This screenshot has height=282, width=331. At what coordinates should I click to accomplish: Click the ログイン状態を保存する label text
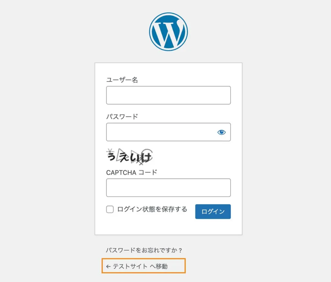point(152,209)
